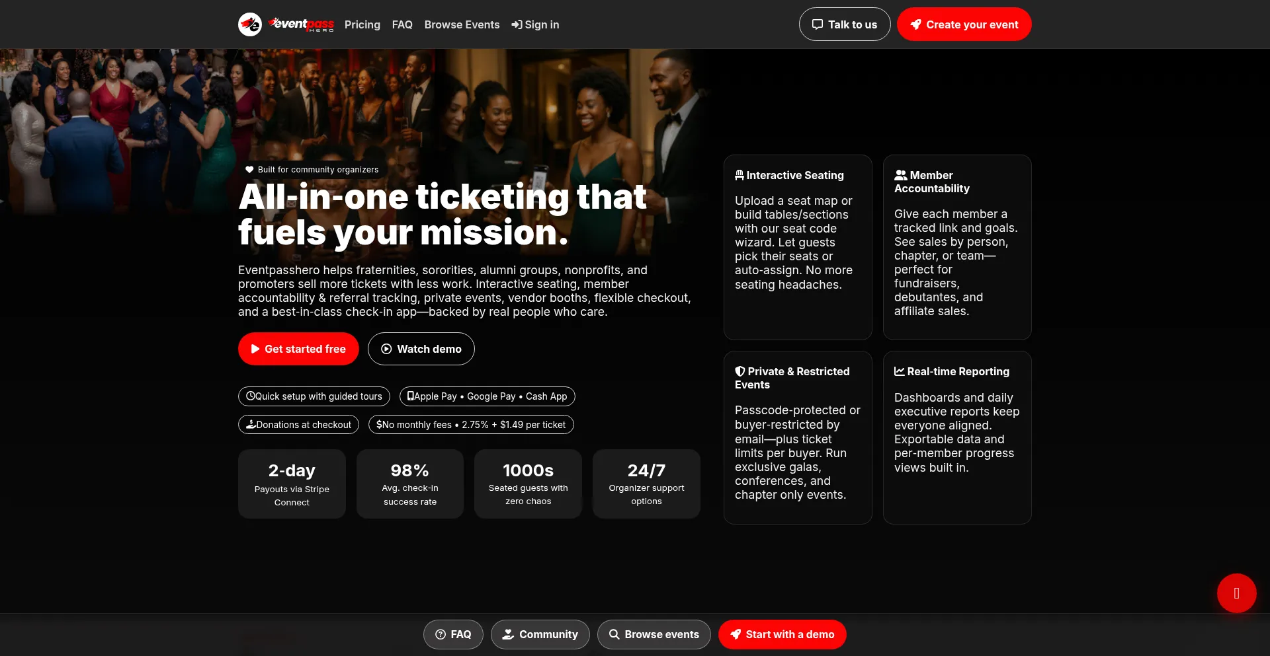Click the search icon in Browse events bar
The image size is (1270, 656).
pyautogui.click(x=613, y=634)
